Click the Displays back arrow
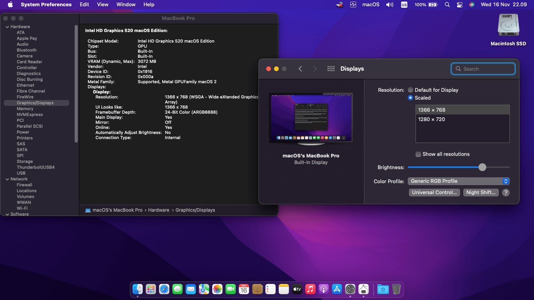This screenshot has width=534, height=300. [x=300, y=68]
